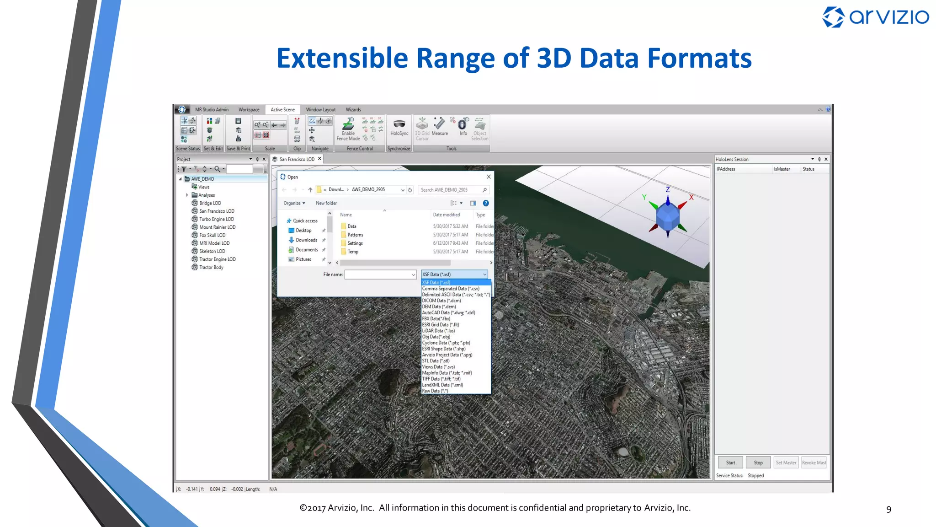The width and height of the screenshot is (936, 527).
Task: Toggle the preview pane icon in Open dialog
Action: tap(473, 203)
